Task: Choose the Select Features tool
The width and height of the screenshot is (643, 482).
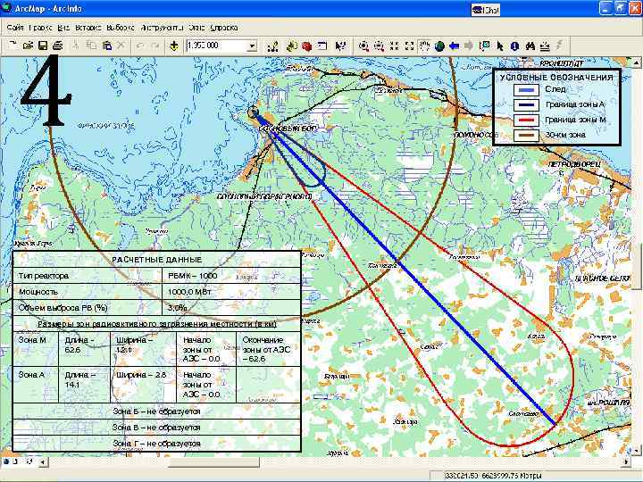Action: (x=485, y=46)
